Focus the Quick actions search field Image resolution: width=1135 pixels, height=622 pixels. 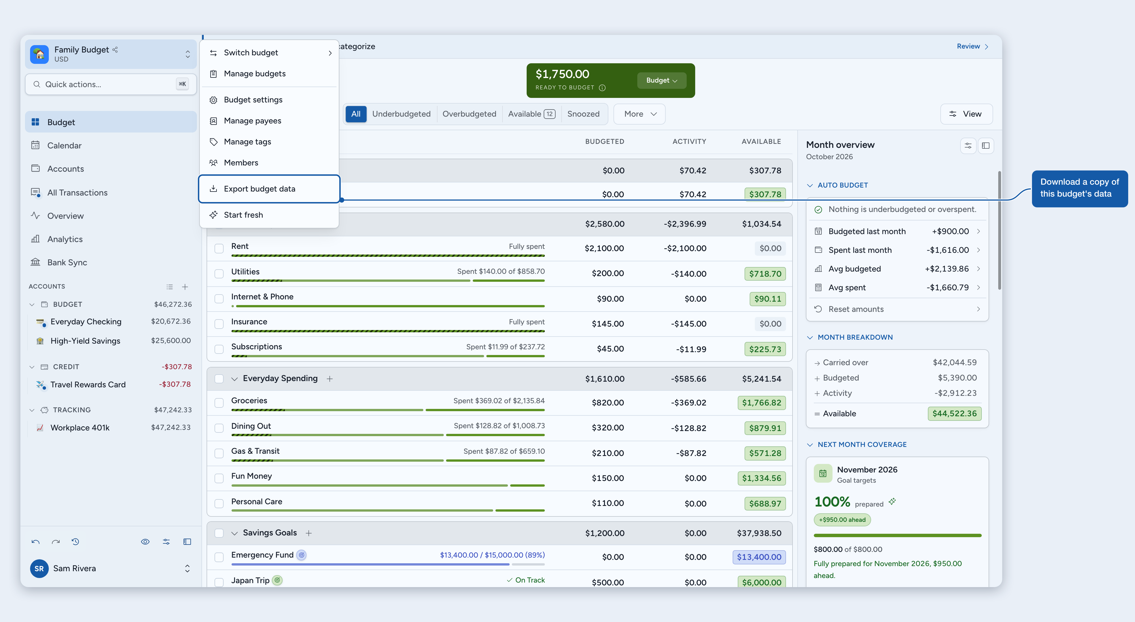pyautogui.click(x=111, y=84)
